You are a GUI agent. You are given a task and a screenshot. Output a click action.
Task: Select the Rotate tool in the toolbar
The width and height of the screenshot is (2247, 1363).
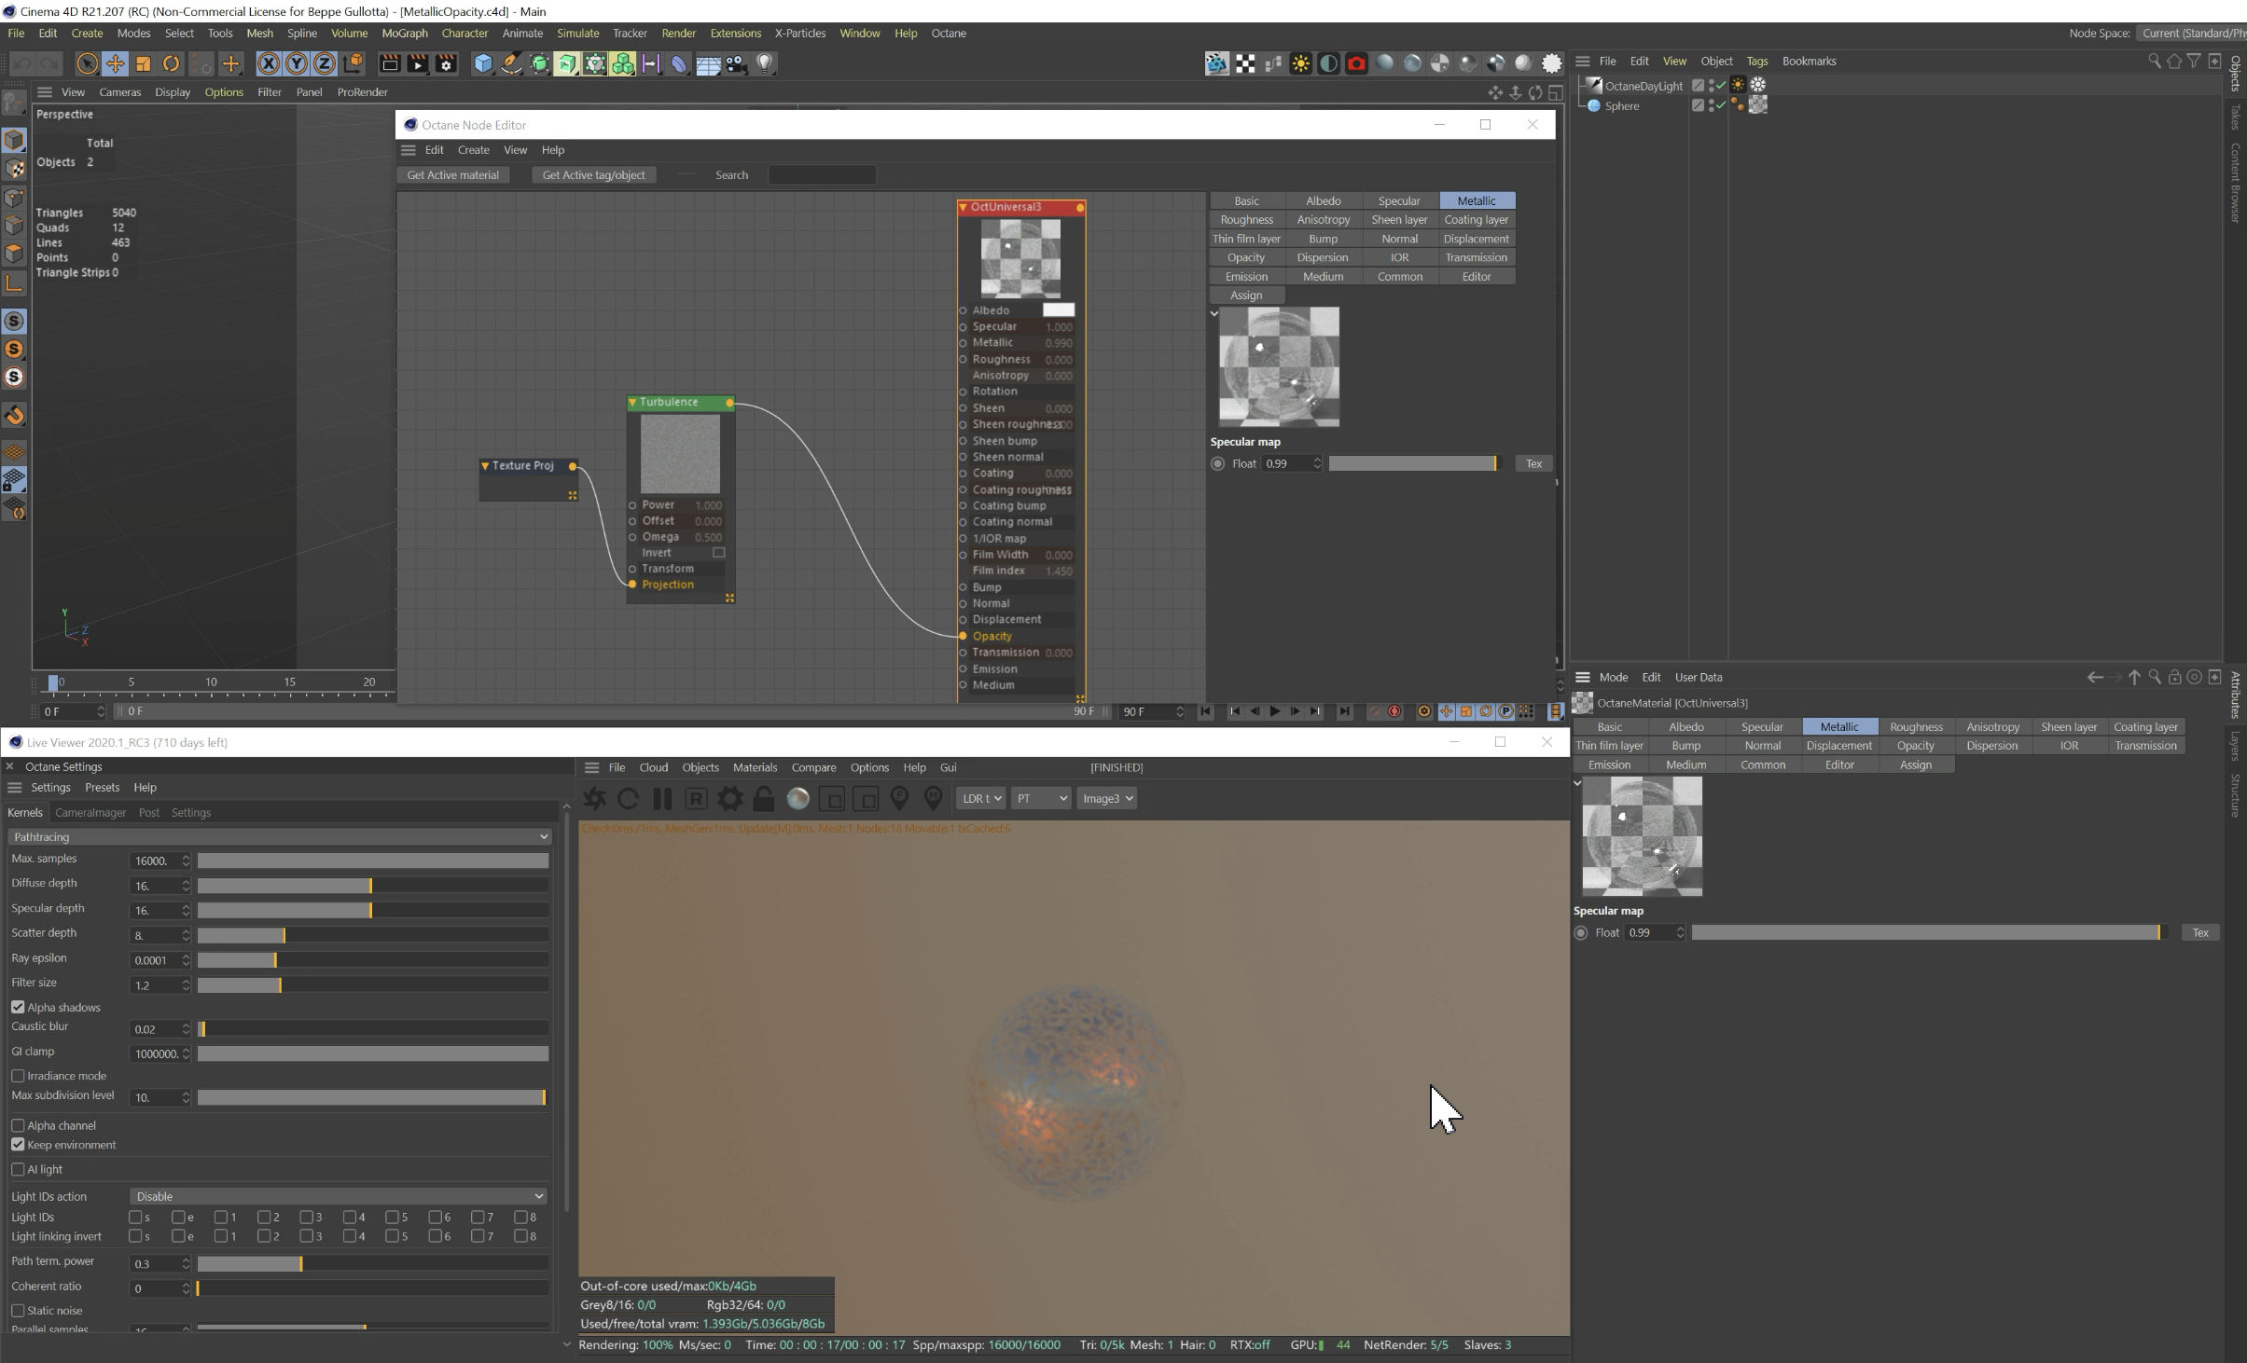pos(172,63)
